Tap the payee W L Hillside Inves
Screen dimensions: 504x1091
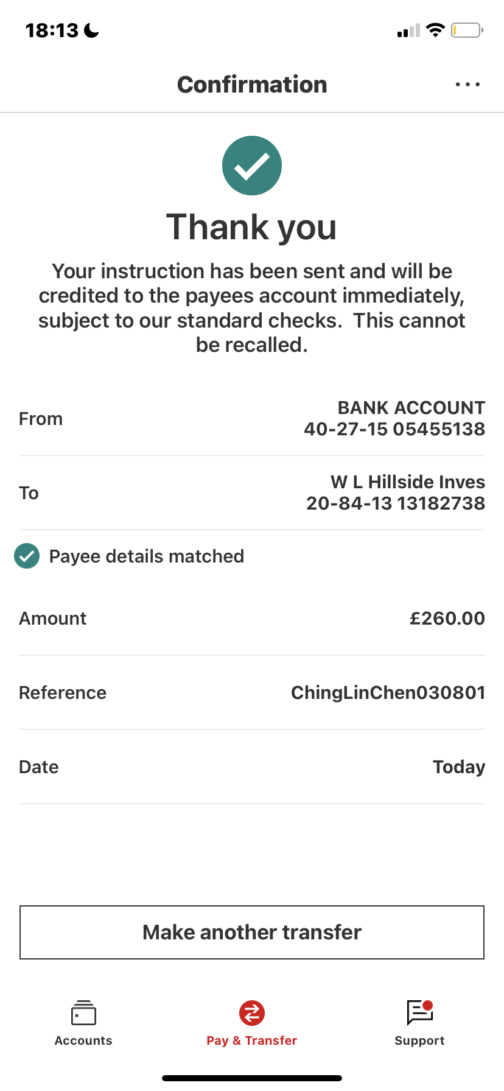(408, 482)
